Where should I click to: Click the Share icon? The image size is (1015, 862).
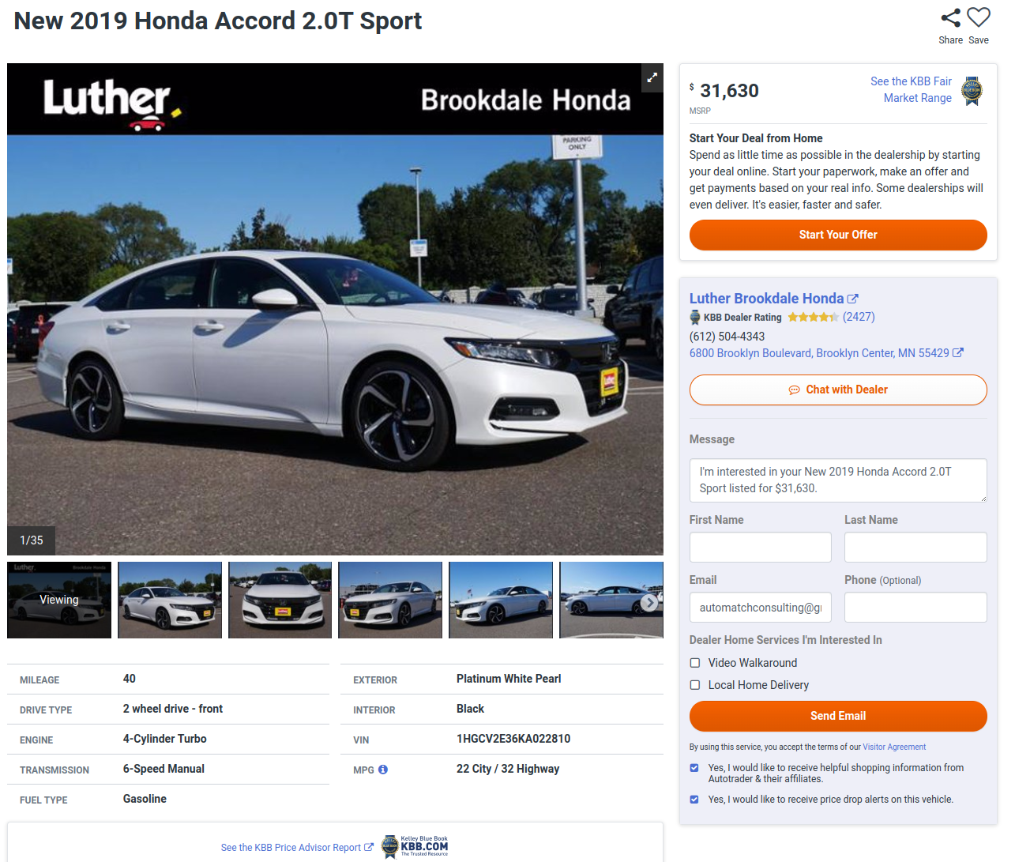(x=951, y=17)
